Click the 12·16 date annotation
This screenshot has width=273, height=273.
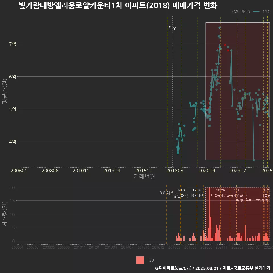197,190
